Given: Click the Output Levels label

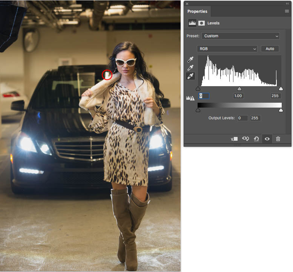Looking at the screenshot, I should [x=221, y=118].
